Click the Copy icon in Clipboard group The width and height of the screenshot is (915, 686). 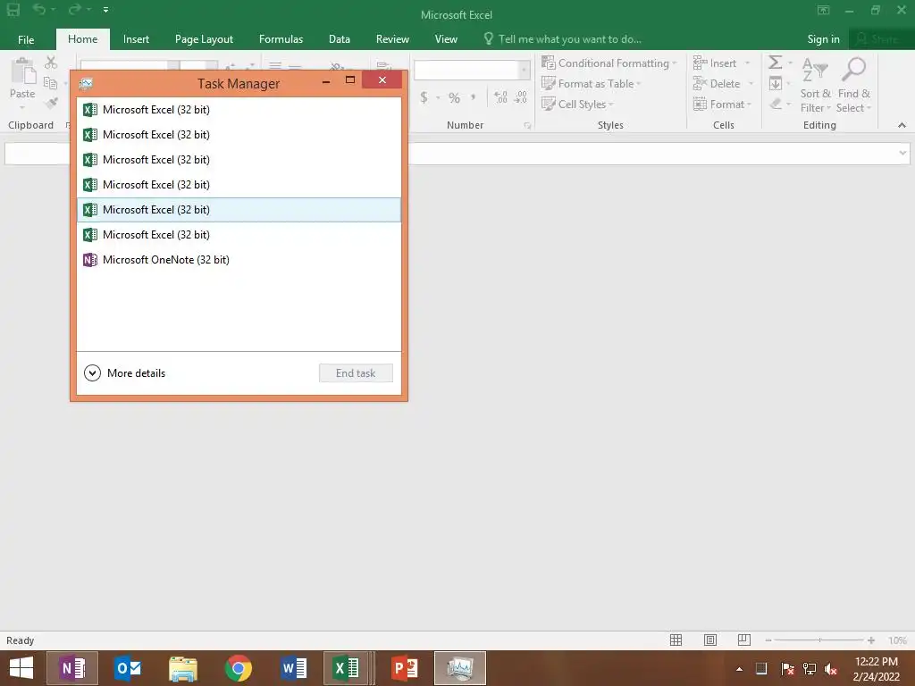(51, 83)
